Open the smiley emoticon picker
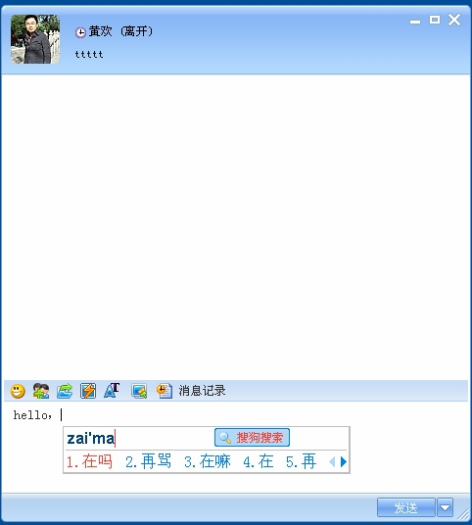Screen dimensions: 472x525 18,391
